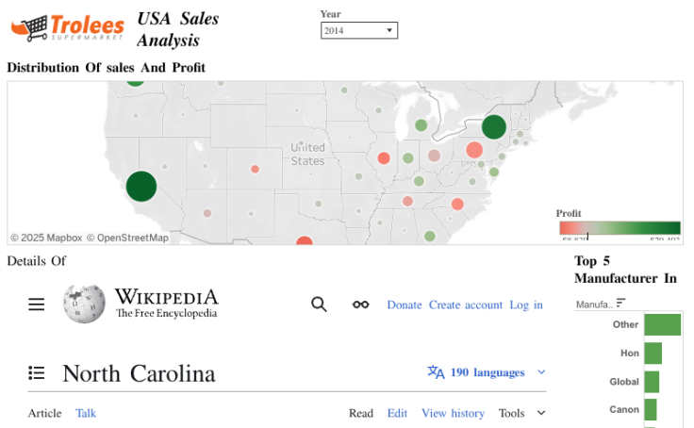Switch to the Talk tab
This screenshot has width=694, height=428.
pos(86,413)
